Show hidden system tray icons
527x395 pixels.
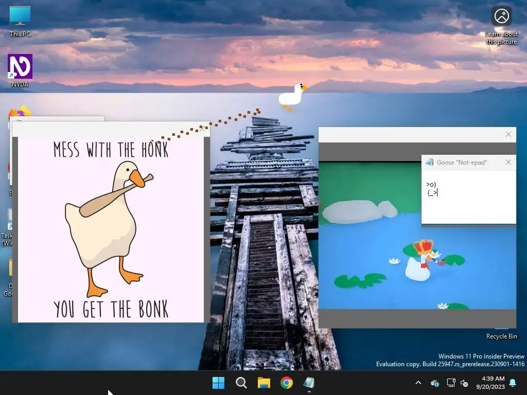(418, 383)
